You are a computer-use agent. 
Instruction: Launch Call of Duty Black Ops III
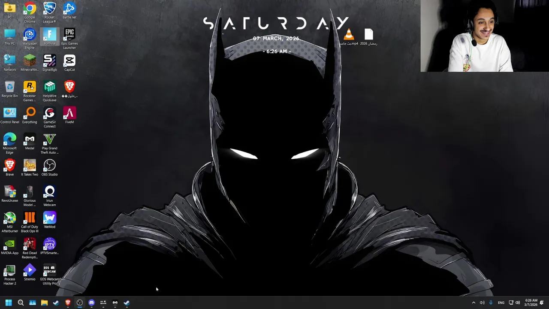tap(30, 222)
